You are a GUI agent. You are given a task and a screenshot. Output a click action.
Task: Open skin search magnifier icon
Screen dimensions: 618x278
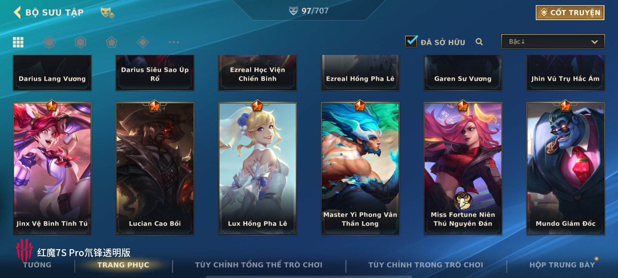(479, 42)
